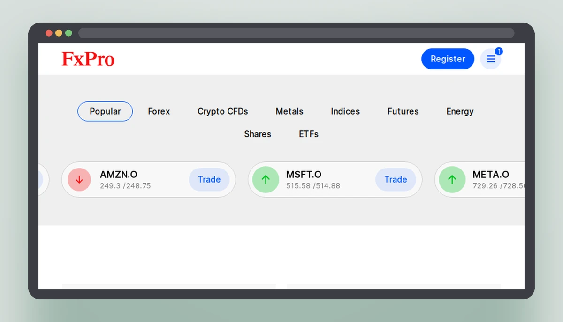Click the red down arrow beside AMZN.O
The width and height of the screenshot is (563, 322).
point(79,179)
